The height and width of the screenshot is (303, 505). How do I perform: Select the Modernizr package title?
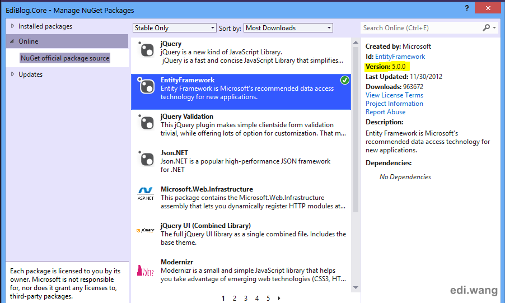(x=177, y=262)
